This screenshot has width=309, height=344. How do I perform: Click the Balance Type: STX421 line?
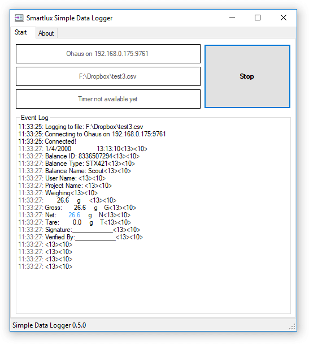(x=77, y=164)
